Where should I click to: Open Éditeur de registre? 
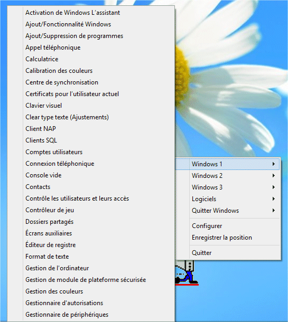pos(91,245)
